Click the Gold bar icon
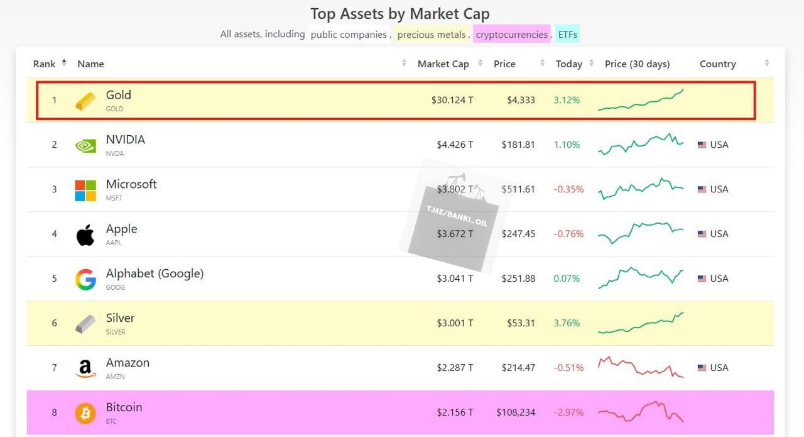804x437 pixels. [x=85, y=101]
